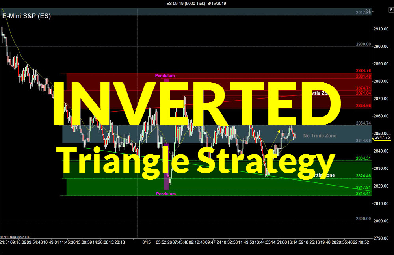Select the 2814.41 green level label
The height and width of the screenshot is (255, 394).
tap(363, 194)
